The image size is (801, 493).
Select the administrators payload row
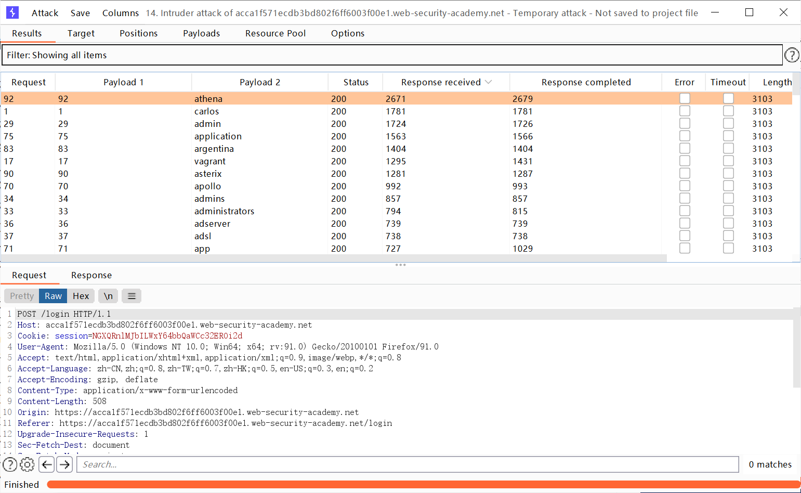(x=396, y=211)
